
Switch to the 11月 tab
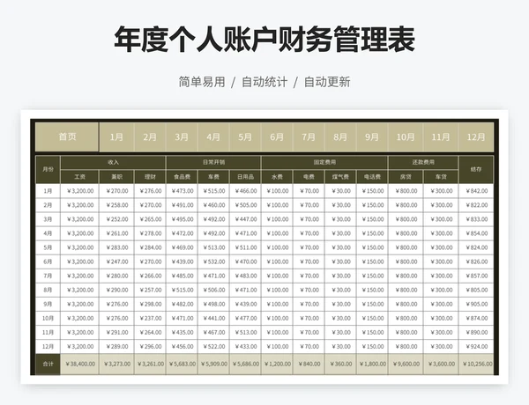(x=441, y=136)
